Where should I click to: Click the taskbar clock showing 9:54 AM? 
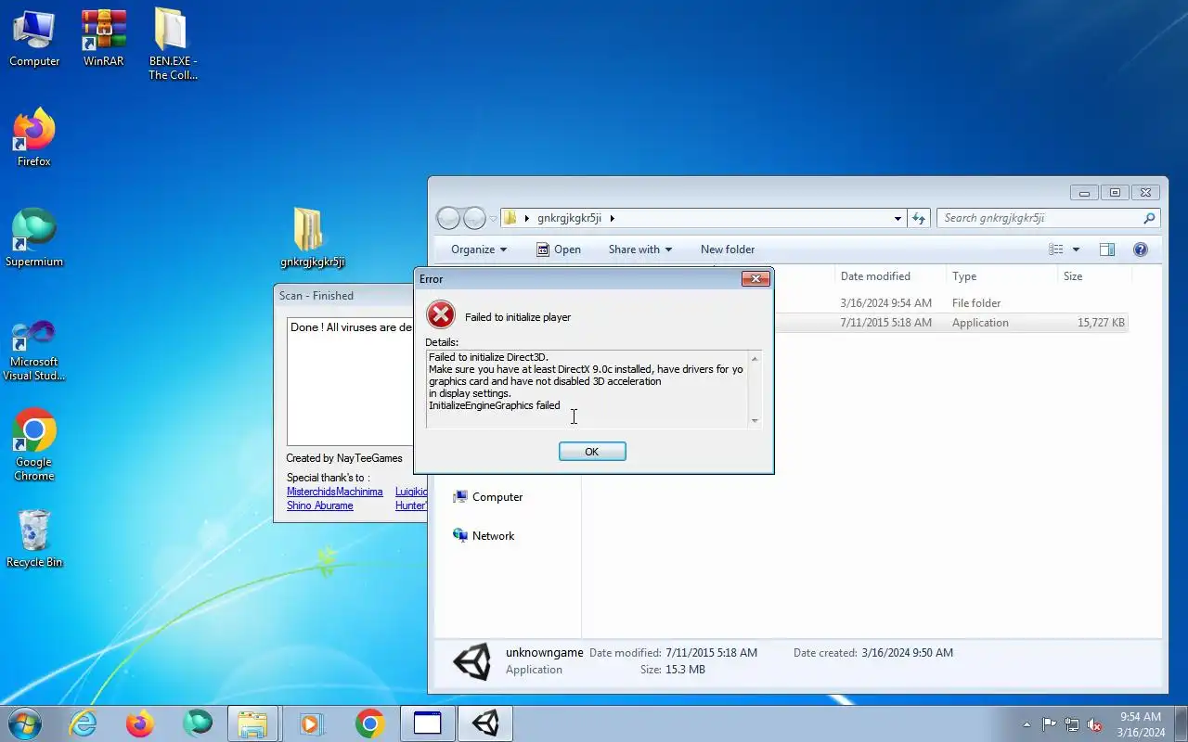point(1141,723)
